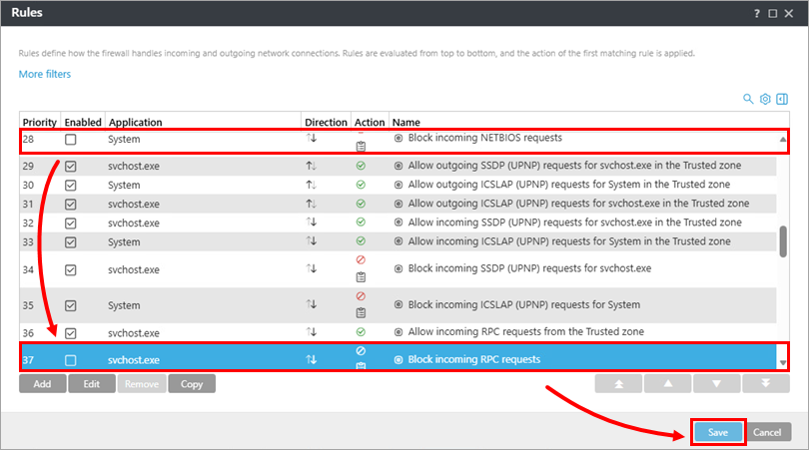Uncheck Enabled for rule 31
This screenshot has width=809, height=450.
[x=71, y=205]
